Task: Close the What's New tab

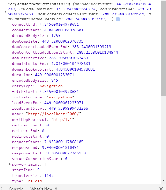Action: click(x=56, y=189)
